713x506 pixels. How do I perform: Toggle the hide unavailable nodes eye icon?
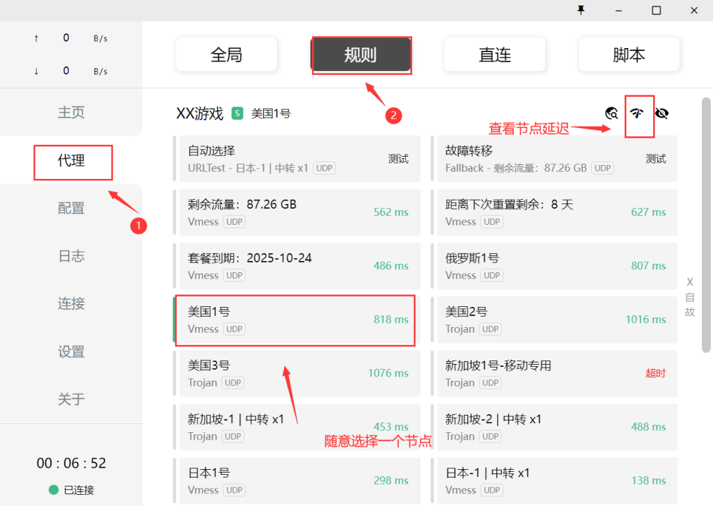(x=662, y=113)
